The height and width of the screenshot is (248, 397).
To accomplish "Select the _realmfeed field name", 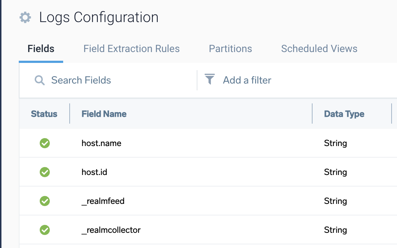I will pyautogui.click(x=103, y=201).
